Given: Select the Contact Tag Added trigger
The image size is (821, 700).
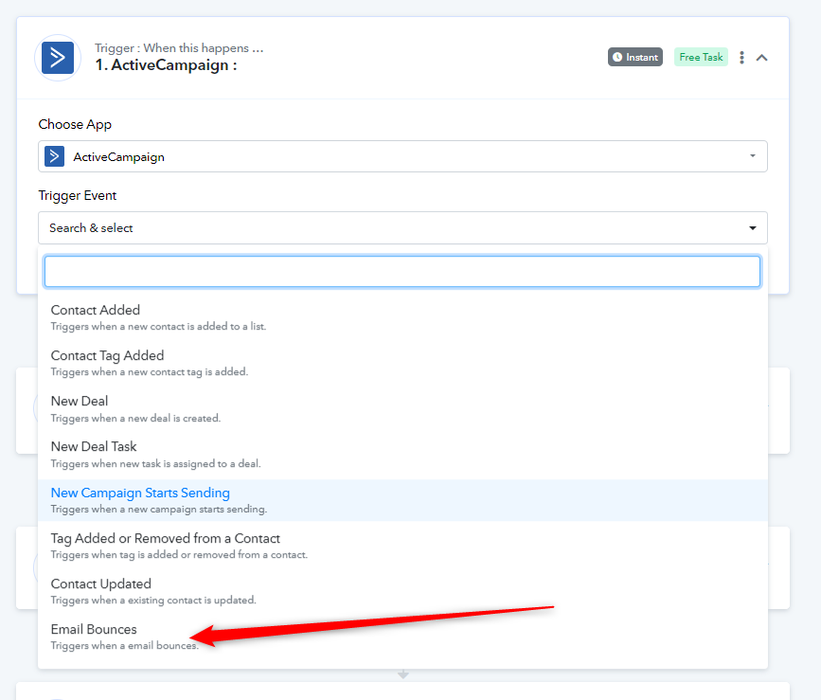Looking at the screenshot, I should click(402, 363).
